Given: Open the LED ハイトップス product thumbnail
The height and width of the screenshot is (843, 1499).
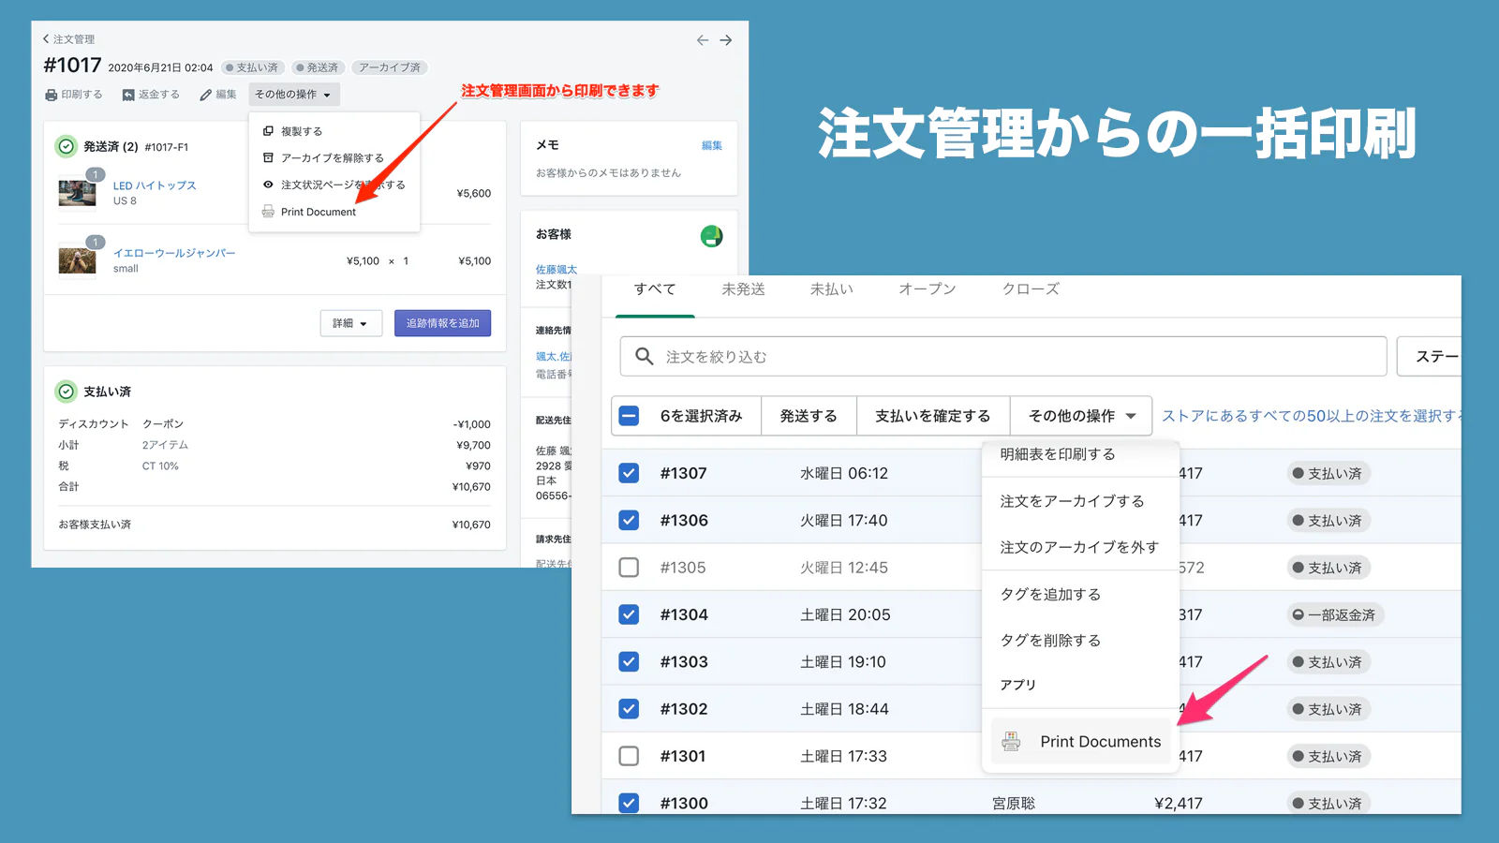Looking at the screenshot, I should pos(77,193).
